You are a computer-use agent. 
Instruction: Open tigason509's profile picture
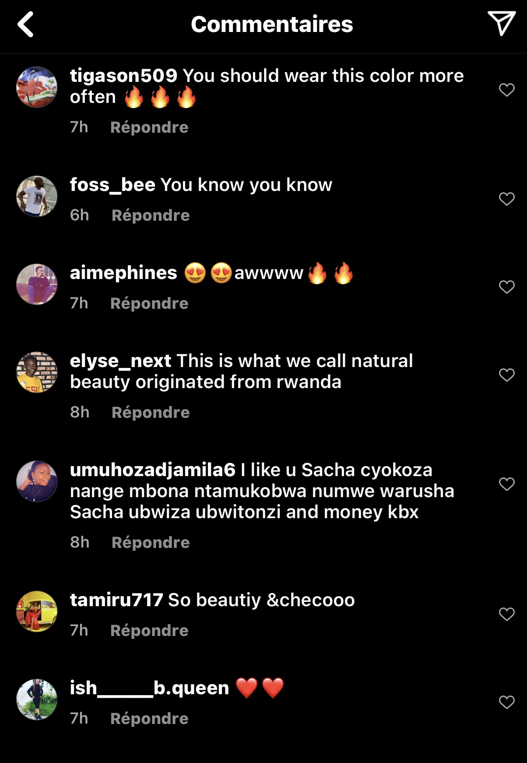click(x=37, y=87)
